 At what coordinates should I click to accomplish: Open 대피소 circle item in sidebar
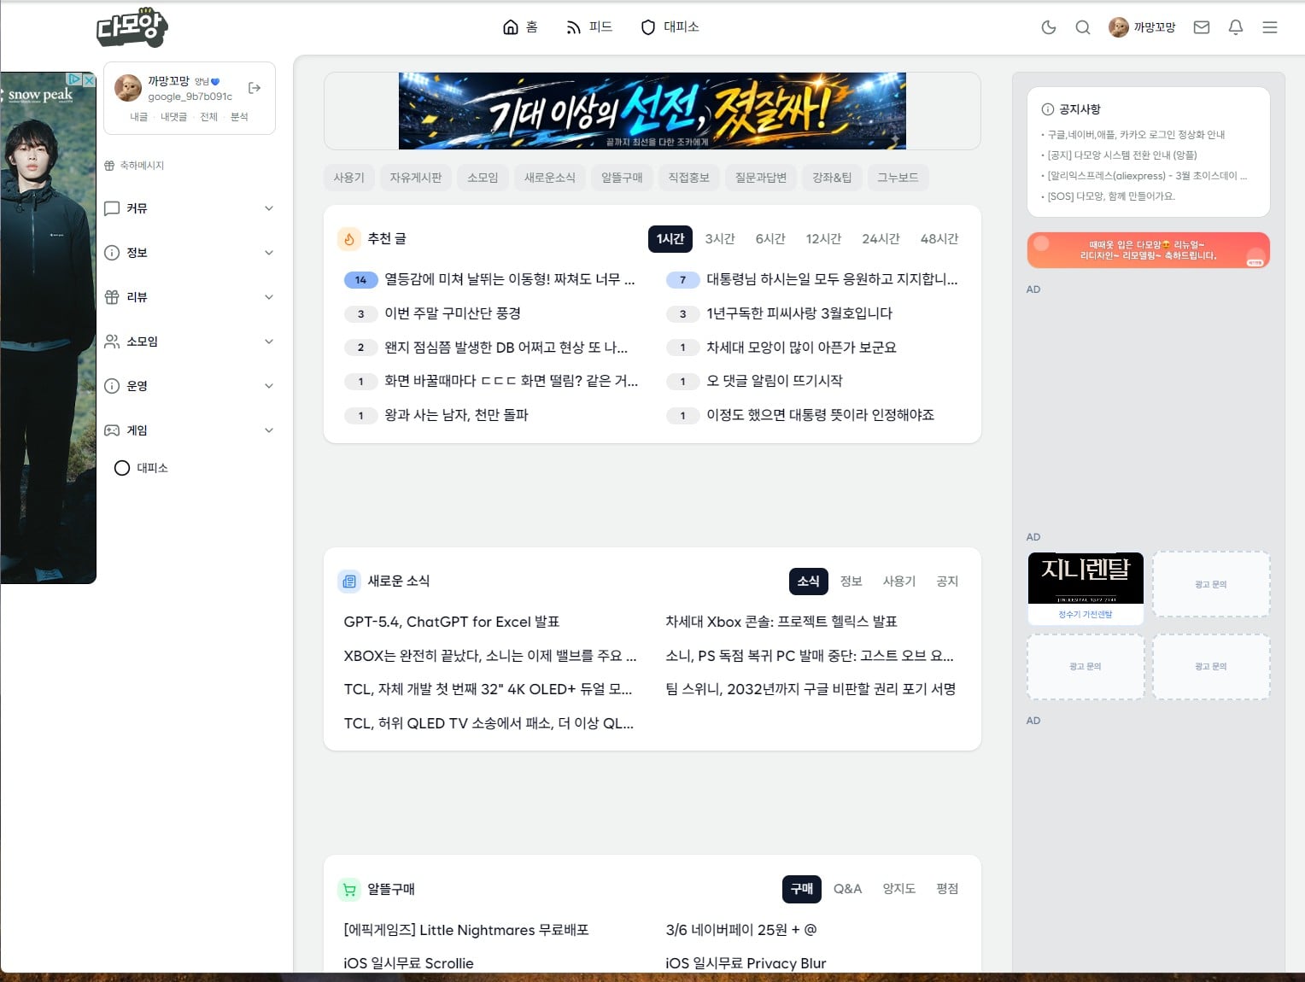pos(142,468)
